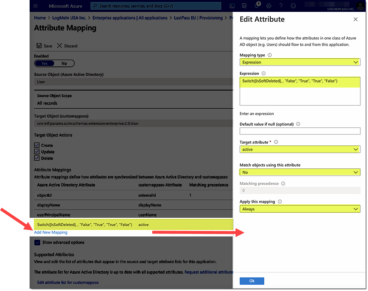Go to Home breadcrumb
This screenshot has height=291, width=368.
40,18
